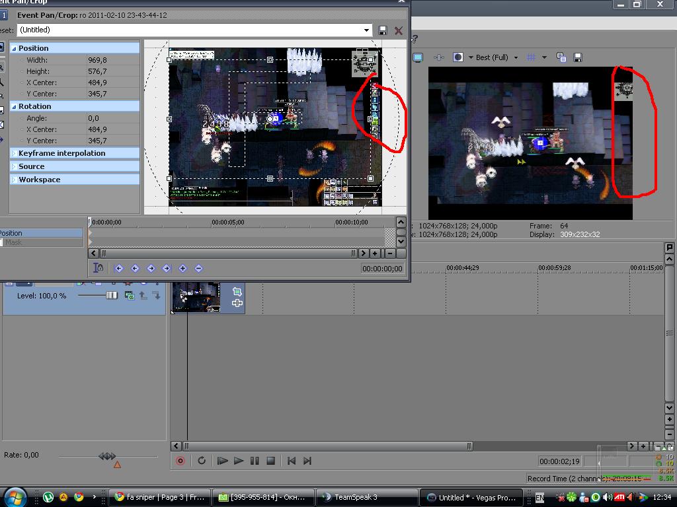This screenshot has width=677, height=507.
Task: Switch to TeamSpeak 3 taskbar button
Action: (366, 497)
